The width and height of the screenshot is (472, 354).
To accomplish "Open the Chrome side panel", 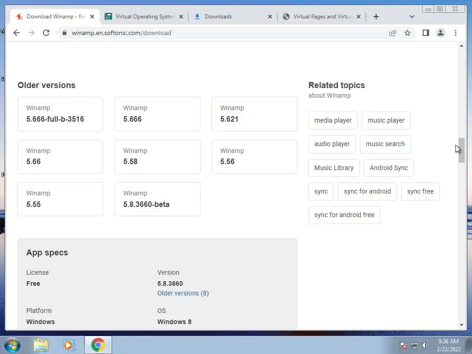I will coord(425,33).
